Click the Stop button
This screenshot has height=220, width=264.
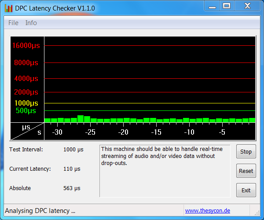[246, 151]
